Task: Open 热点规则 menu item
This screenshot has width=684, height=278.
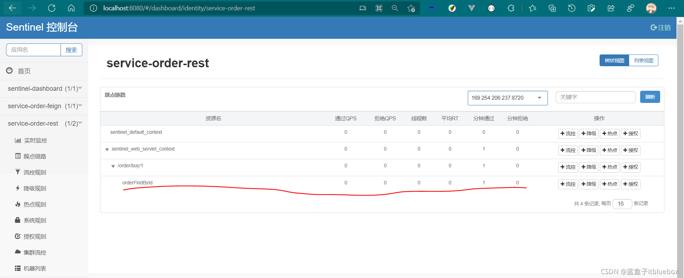Action: coord(31,204)
